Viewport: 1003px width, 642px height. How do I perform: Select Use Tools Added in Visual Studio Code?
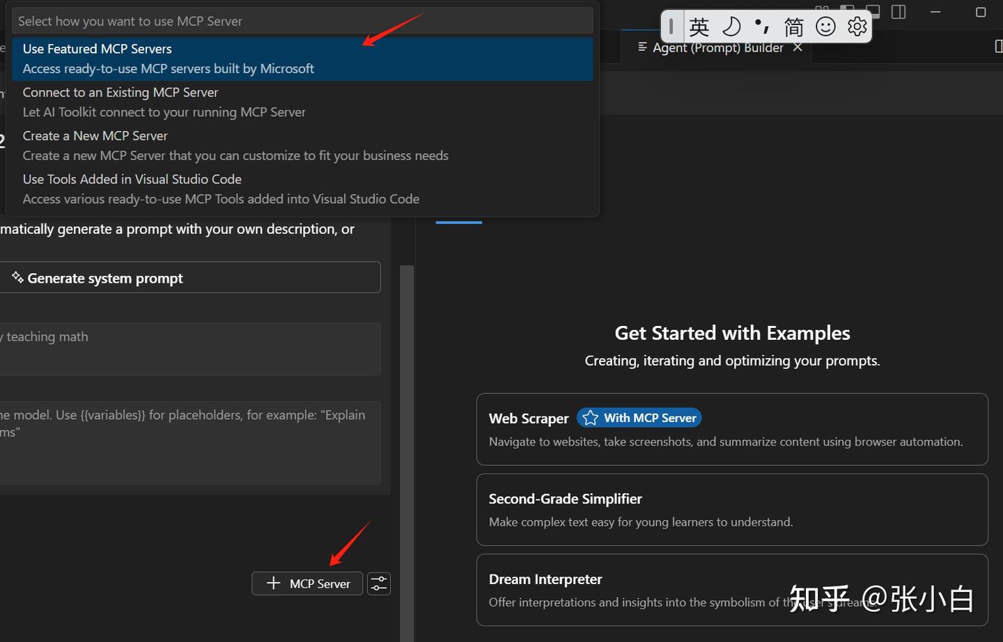coord(302,189)
